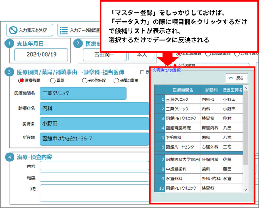Image resolution: width=259 pixels, height=208 pixels.
Task: Click the メモ text area
Action: pyautogui.click(x=94, y=193)
